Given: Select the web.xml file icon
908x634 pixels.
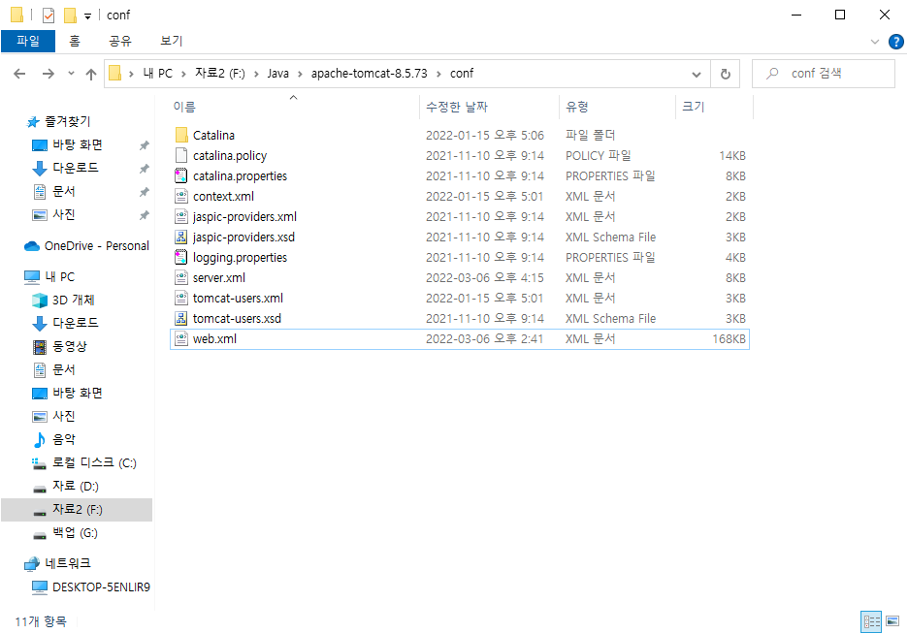Looking at the screenshot, I should 181,338.
